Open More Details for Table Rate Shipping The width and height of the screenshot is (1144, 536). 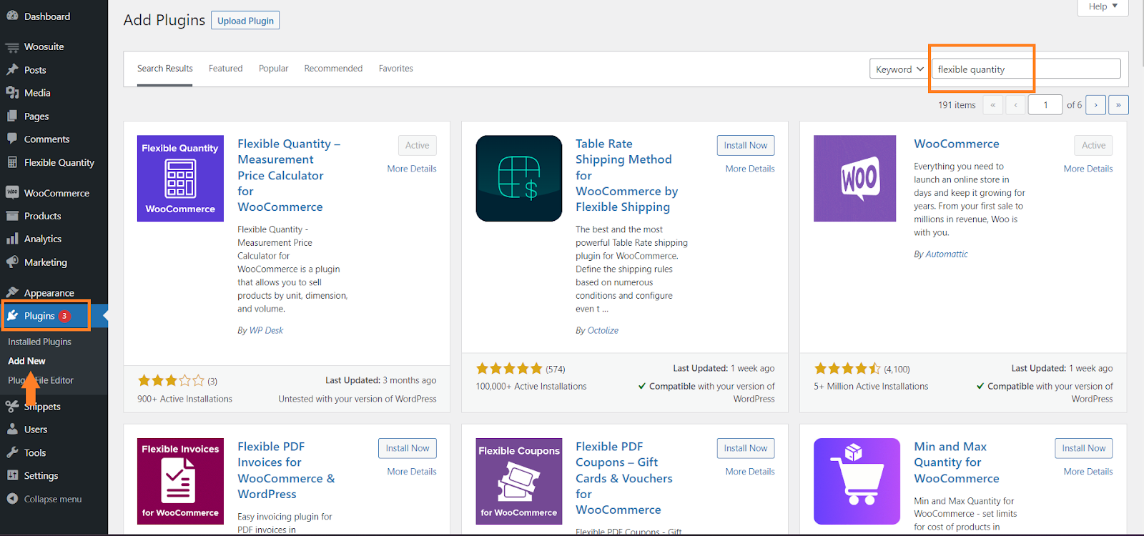click(x=750, y=169)
